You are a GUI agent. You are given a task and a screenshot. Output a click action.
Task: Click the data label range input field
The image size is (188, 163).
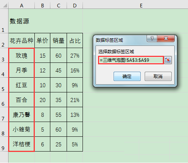pos(131,60)
